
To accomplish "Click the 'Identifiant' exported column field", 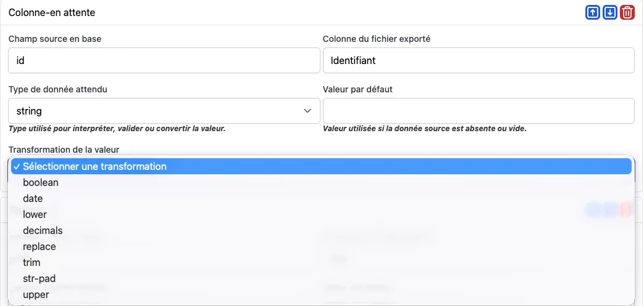I will point(479,61).
